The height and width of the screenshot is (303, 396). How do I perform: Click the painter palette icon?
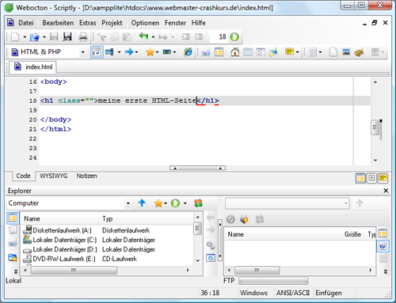point(359,52)
